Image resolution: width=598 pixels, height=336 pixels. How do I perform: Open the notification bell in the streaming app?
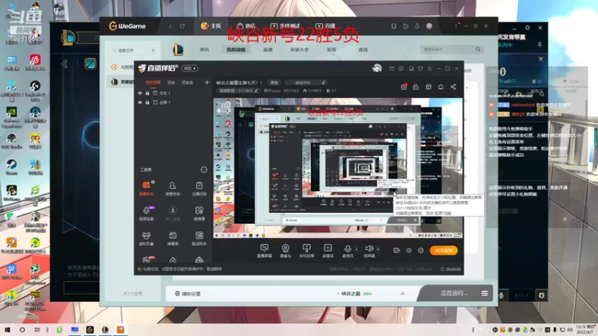[x=440, y=87]
